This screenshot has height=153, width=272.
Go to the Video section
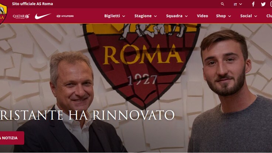[203, 16]
